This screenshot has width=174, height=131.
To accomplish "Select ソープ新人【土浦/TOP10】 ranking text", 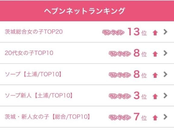I will pos(39,95).
